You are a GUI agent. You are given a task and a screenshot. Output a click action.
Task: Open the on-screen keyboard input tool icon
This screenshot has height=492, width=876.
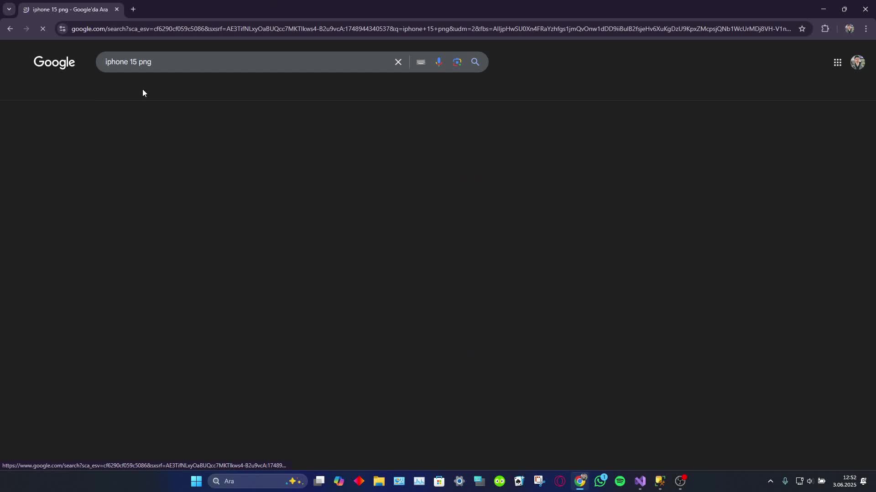[421, 62]
